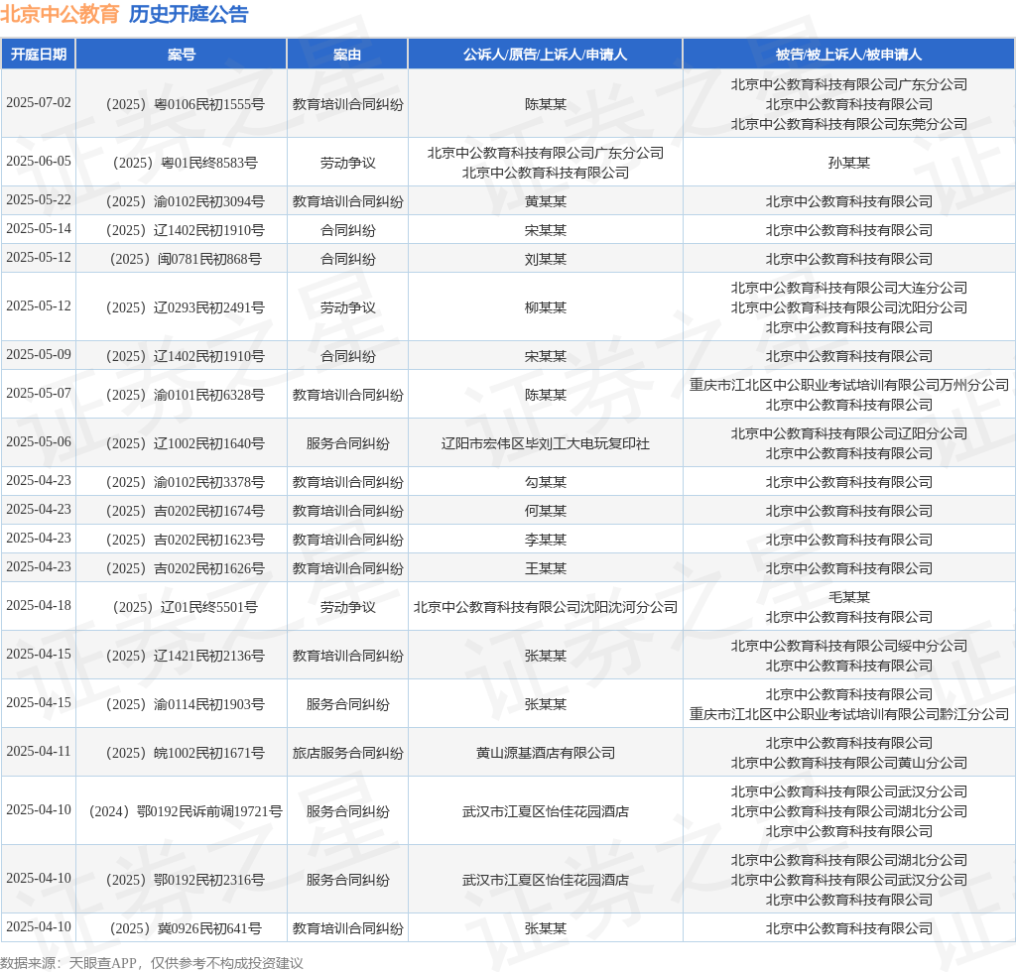
Task: Click case number (2025)冀0926民初641号
Action: [185, 928]
